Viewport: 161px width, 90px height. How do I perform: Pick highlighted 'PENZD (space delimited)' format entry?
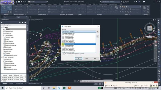[79, 44]
